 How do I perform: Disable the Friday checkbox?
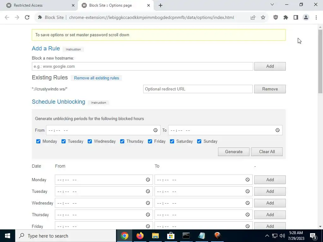pyautogui.click(x=150, y=141)
